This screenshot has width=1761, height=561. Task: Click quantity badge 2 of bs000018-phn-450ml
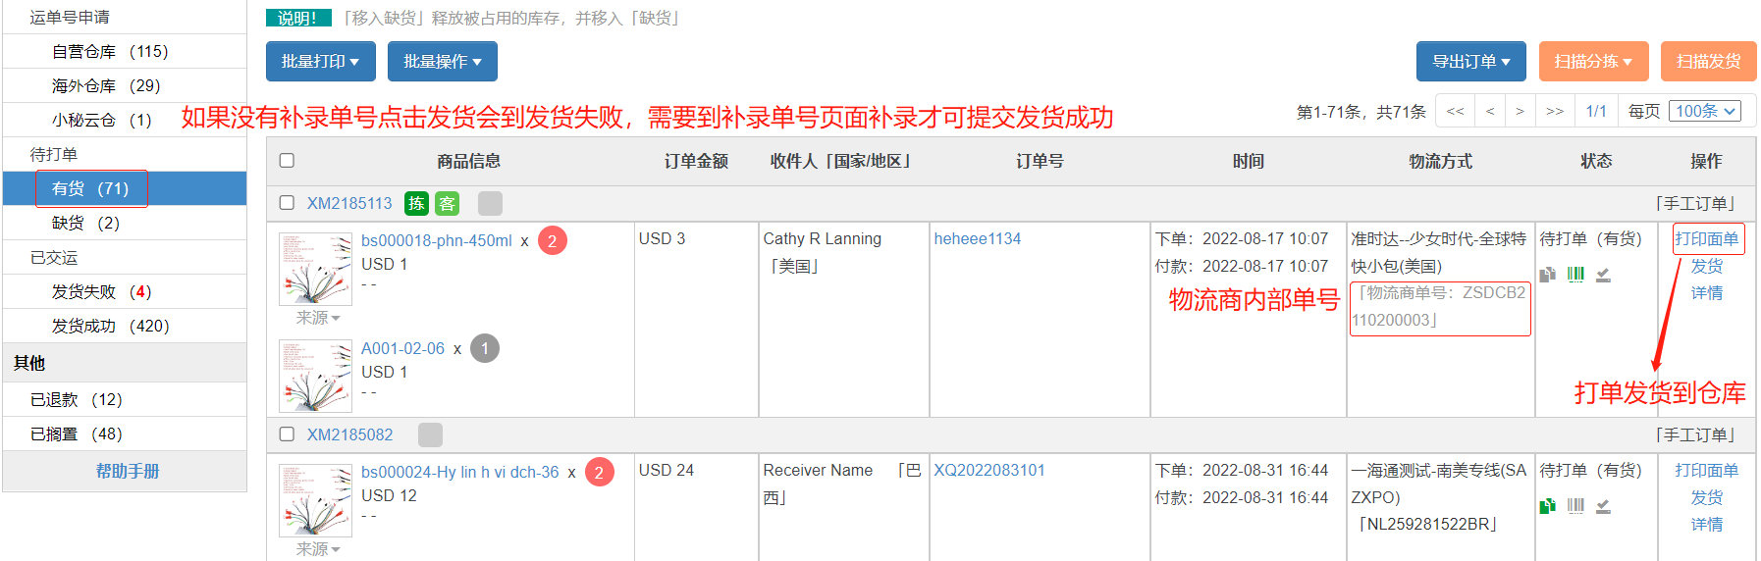pos(553,240)
